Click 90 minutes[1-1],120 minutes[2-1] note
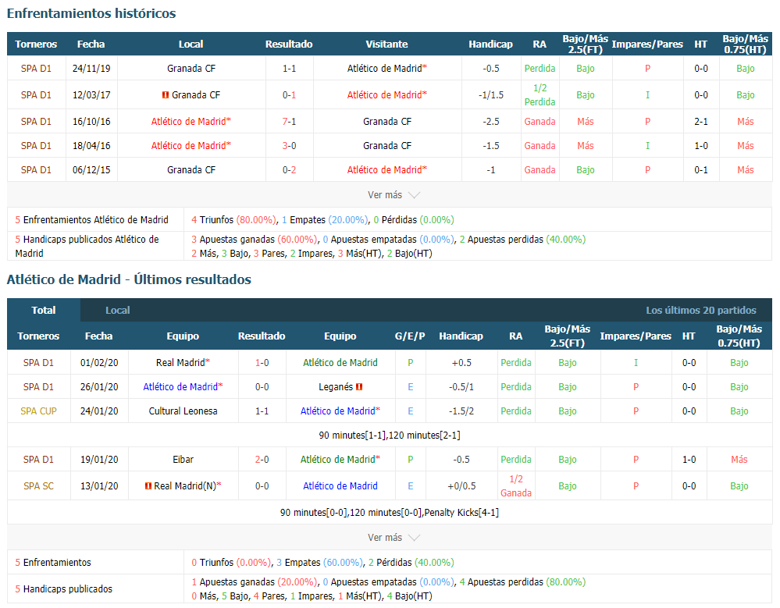This screenshot has width=780, height=608. [x=390, y=435]
